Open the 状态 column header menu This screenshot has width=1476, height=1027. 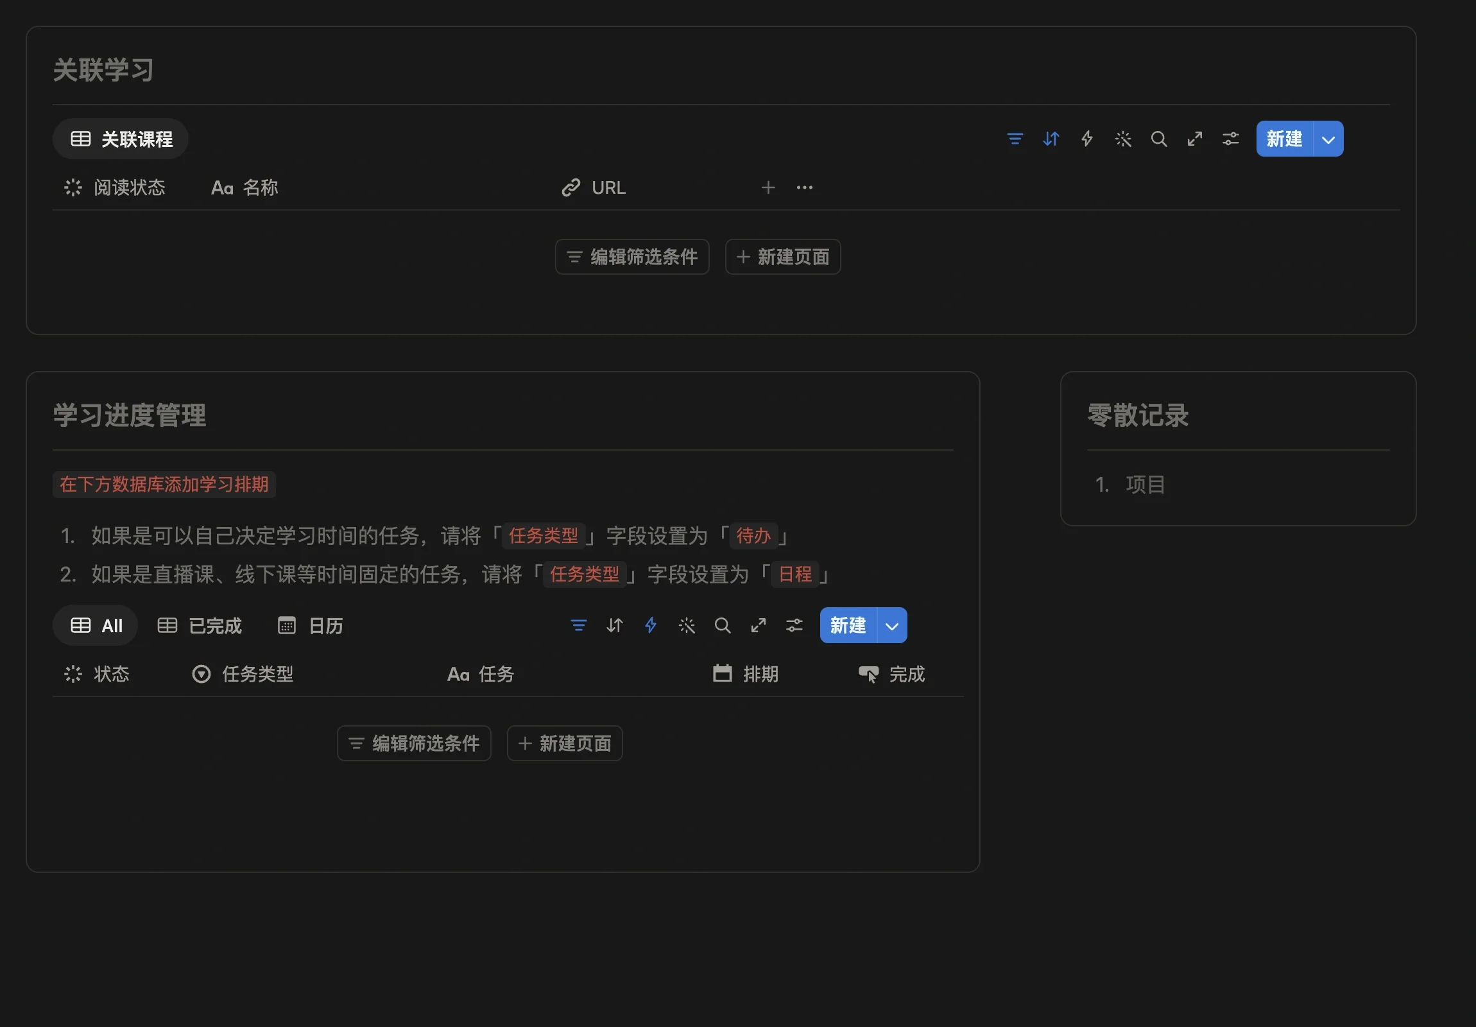[97, 674]
